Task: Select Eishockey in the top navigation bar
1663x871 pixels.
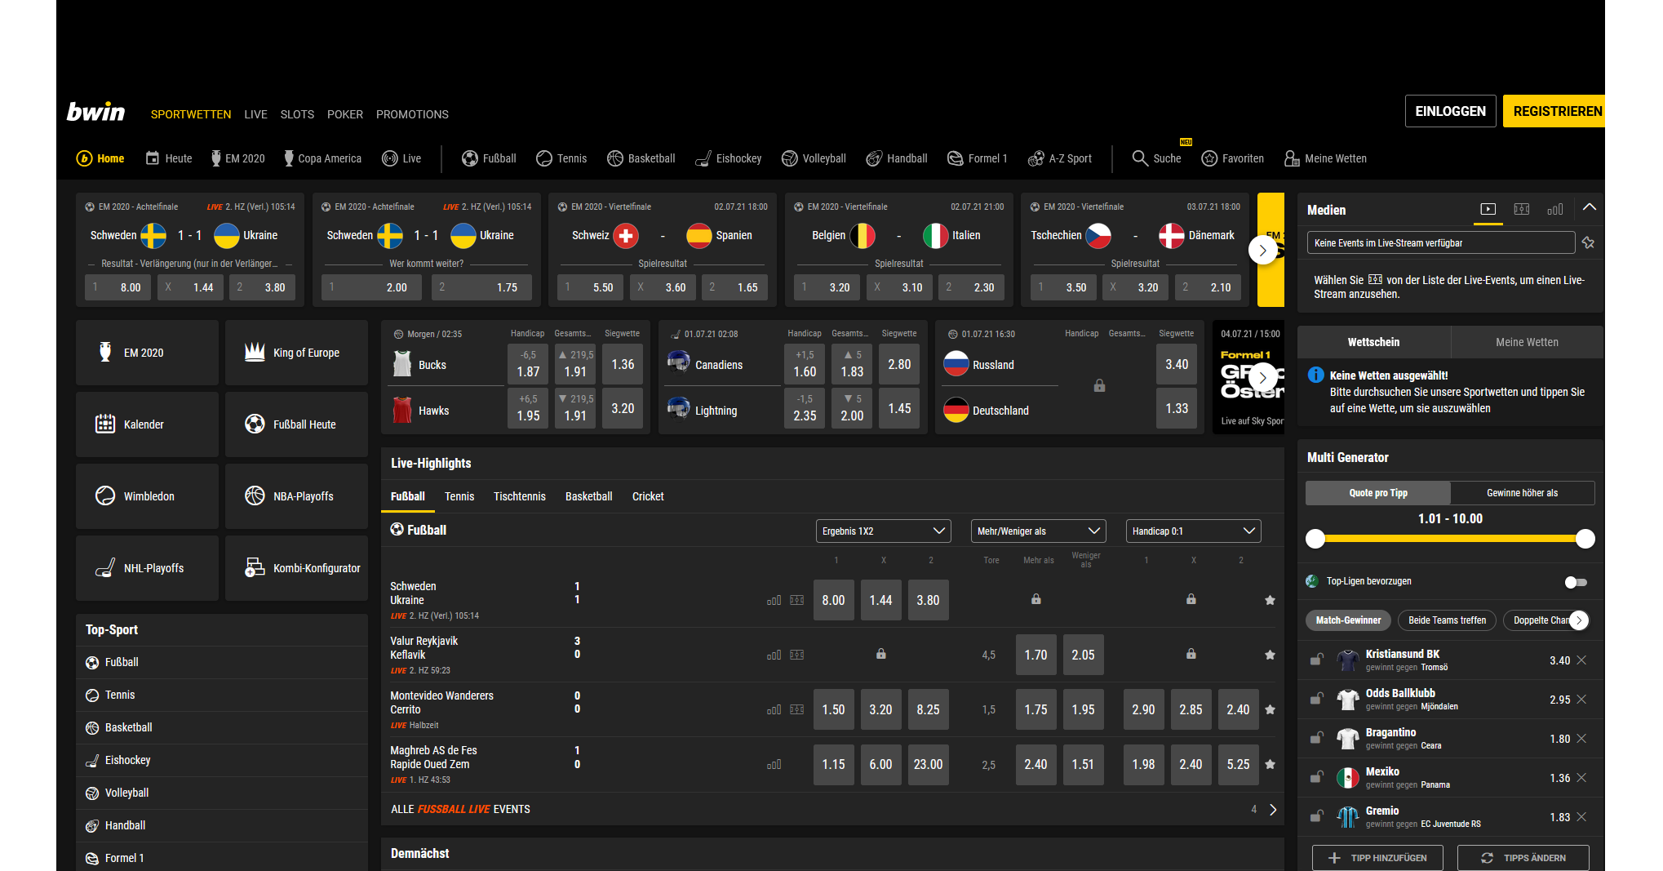Action: pyautogui.click(x=728, y=158)
